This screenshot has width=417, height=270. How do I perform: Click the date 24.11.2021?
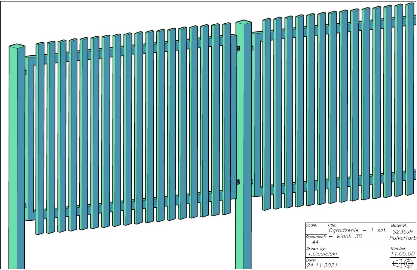[x=322, y=265]
